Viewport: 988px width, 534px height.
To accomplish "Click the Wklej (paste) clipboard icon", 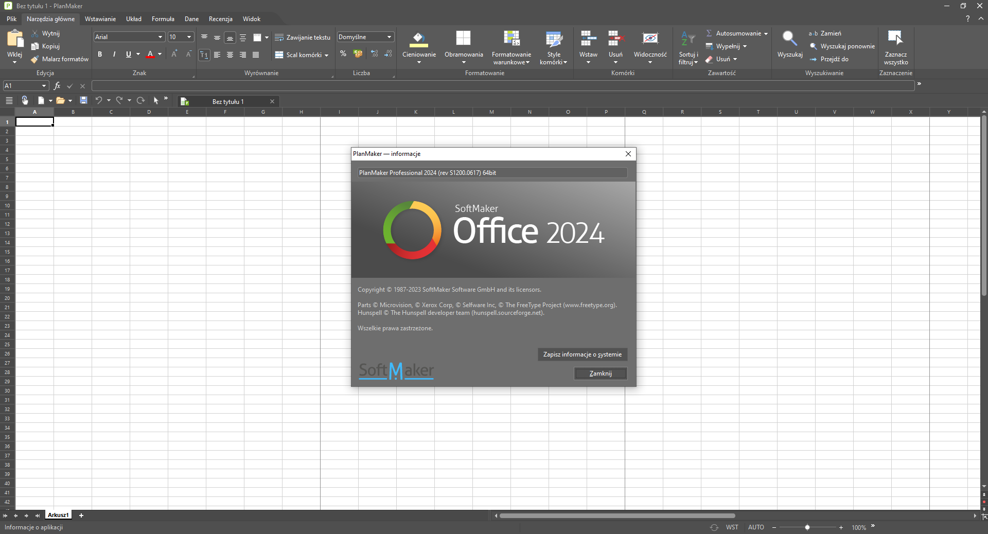I will coord(15,39).
